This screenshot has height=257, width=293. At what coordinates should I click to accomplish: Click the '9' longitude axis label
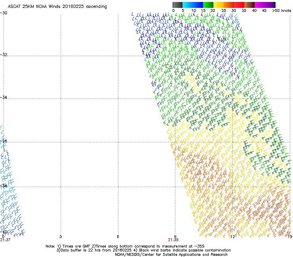[175, 237]
